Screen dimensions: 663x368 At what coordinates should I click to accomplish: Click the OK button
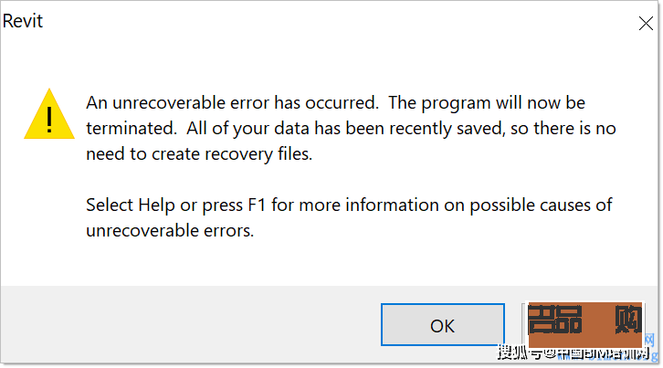442,326
